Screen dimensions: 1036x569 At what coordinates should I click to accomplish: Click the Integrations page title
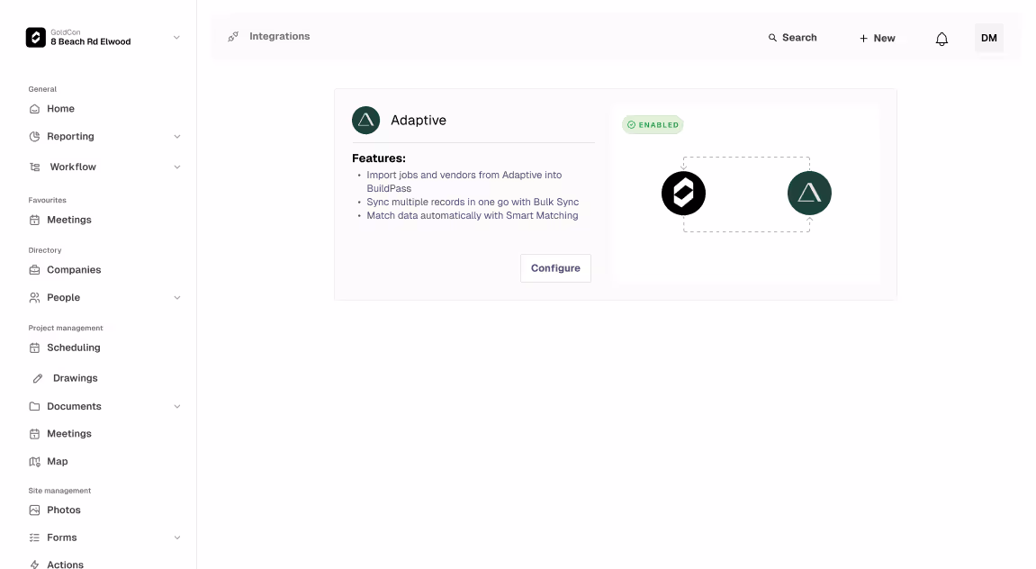click(x=280, y=36)
